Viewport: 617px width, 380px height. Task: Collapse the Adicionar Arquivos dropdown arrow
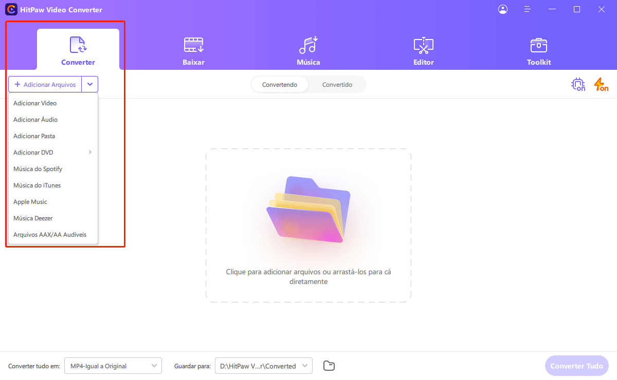[x=90, y=84]
